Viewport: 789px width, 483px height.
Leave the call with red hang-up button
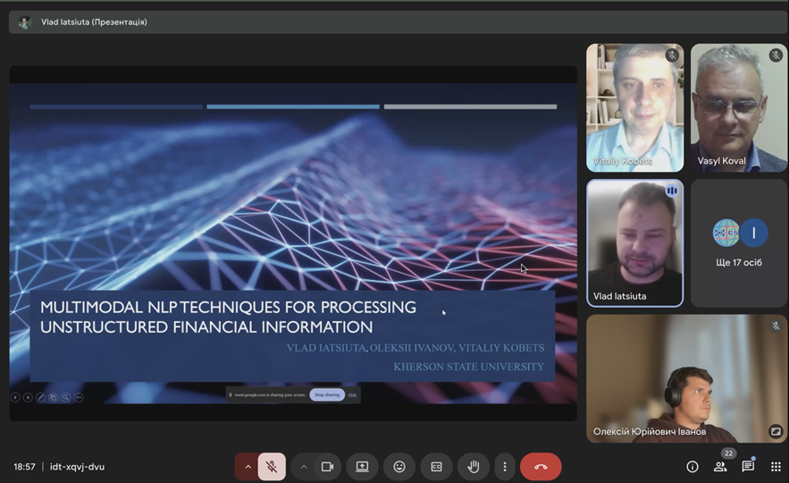click(x=541, y=467)
